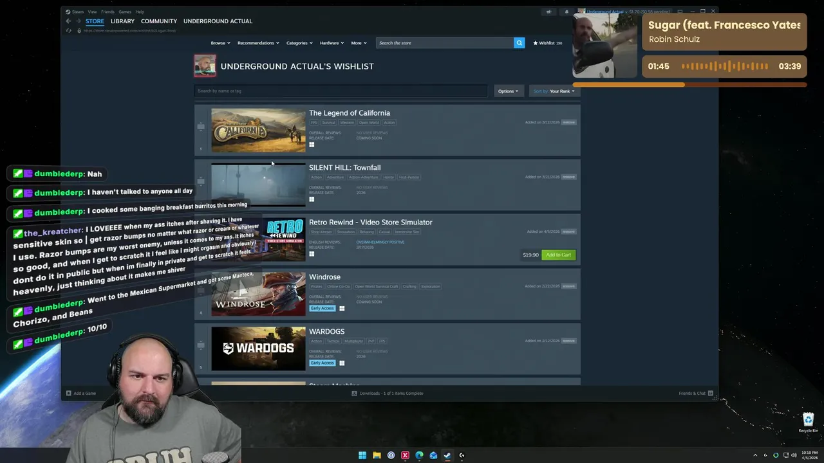Click the store search magnifier button
Screen dimensions: 824x463
(x=519, y=42)
